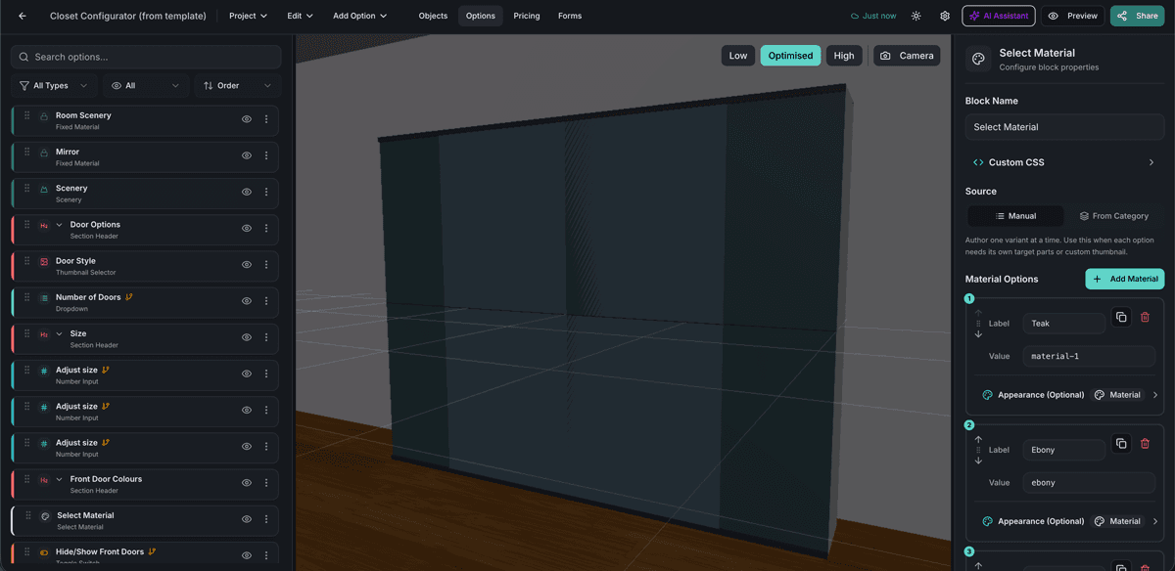Click the search magnifier icon
The height and width of the screenshot is (571, 1175).
pyautogui.click(x=24, y=57)
